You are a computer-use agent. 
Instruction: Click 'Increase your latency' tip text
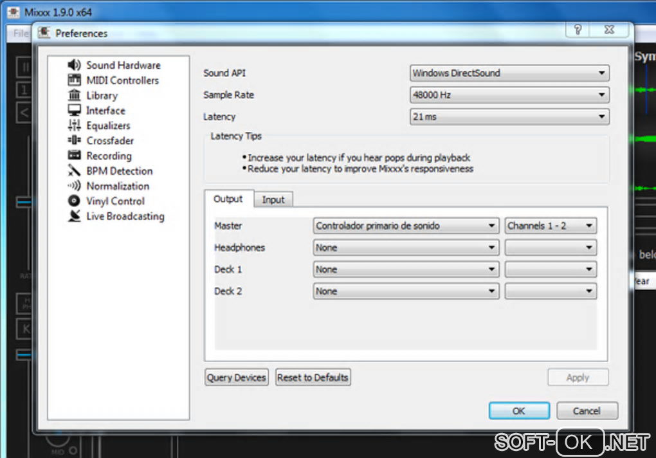(359, 158)
